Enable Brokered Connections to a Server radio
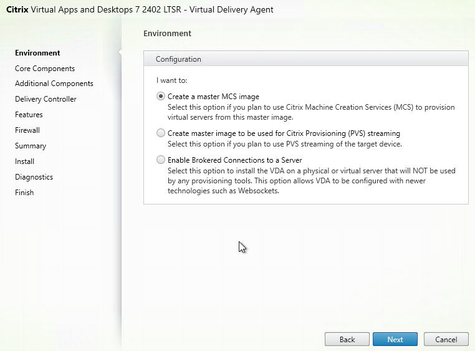Image resolution: width=475 pixels, height=351 pixels. click(161, 160)
